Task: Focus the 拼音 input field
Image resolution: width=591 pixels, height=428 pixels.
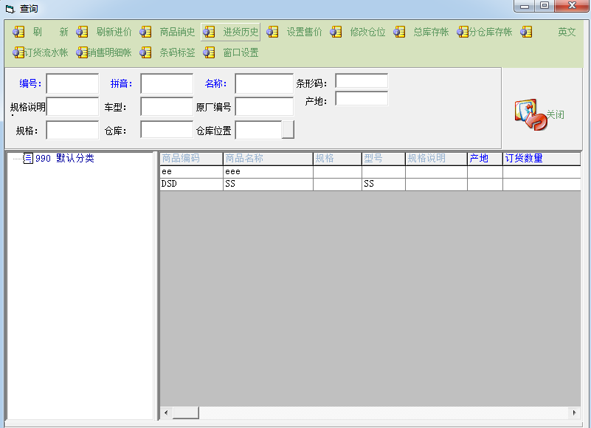Action: [x=167, y=83]
